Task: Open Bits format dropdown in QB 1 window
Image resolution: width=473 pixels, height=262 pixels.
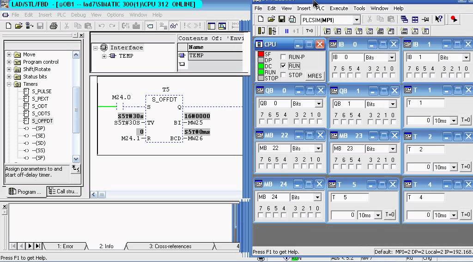Action: pyautogui.click(x=393, y=104)
